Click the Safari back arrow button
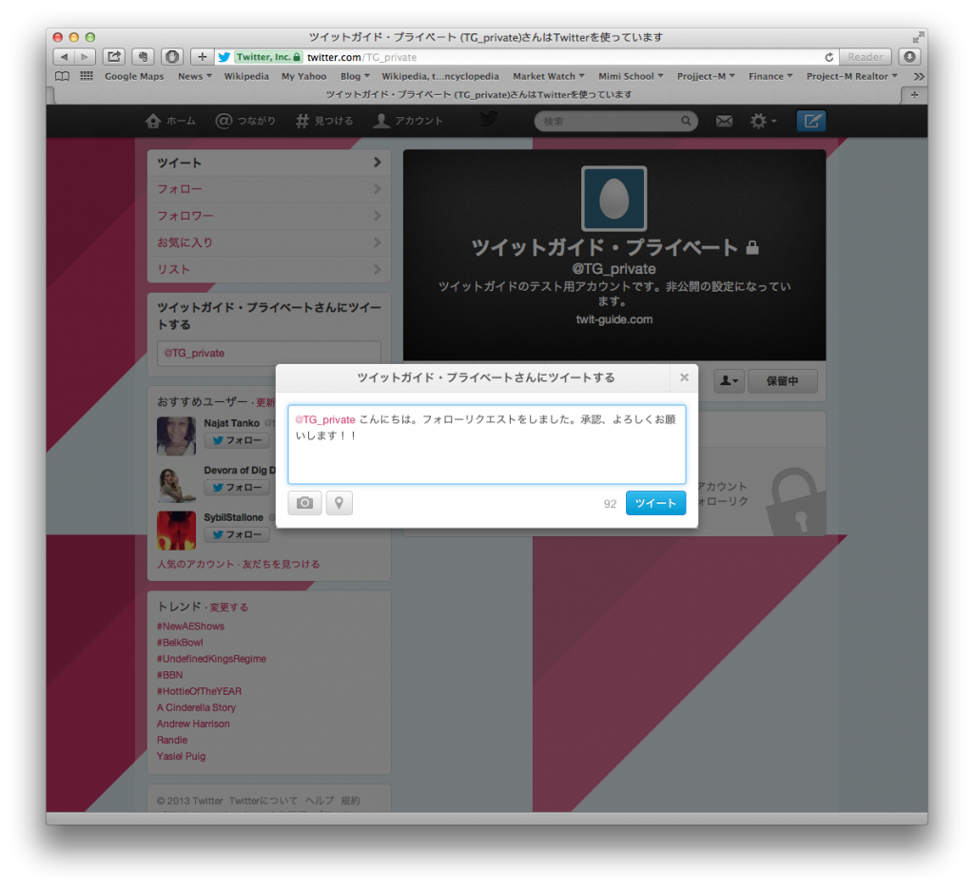This screenshot has width=974, height=889. click(x=64, y=57)
